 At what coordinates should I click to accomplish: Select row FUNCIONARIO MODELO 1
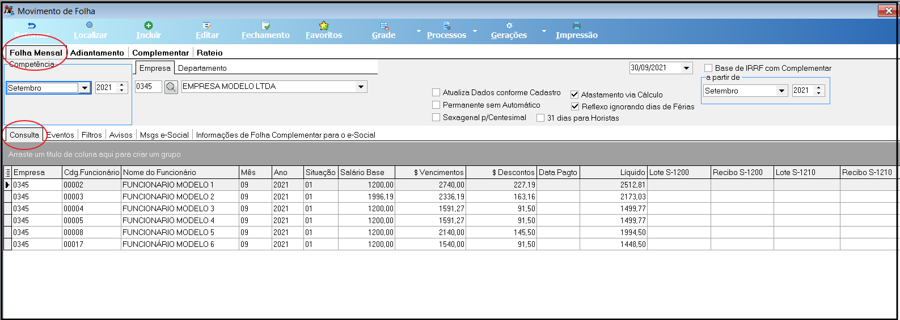450,185
